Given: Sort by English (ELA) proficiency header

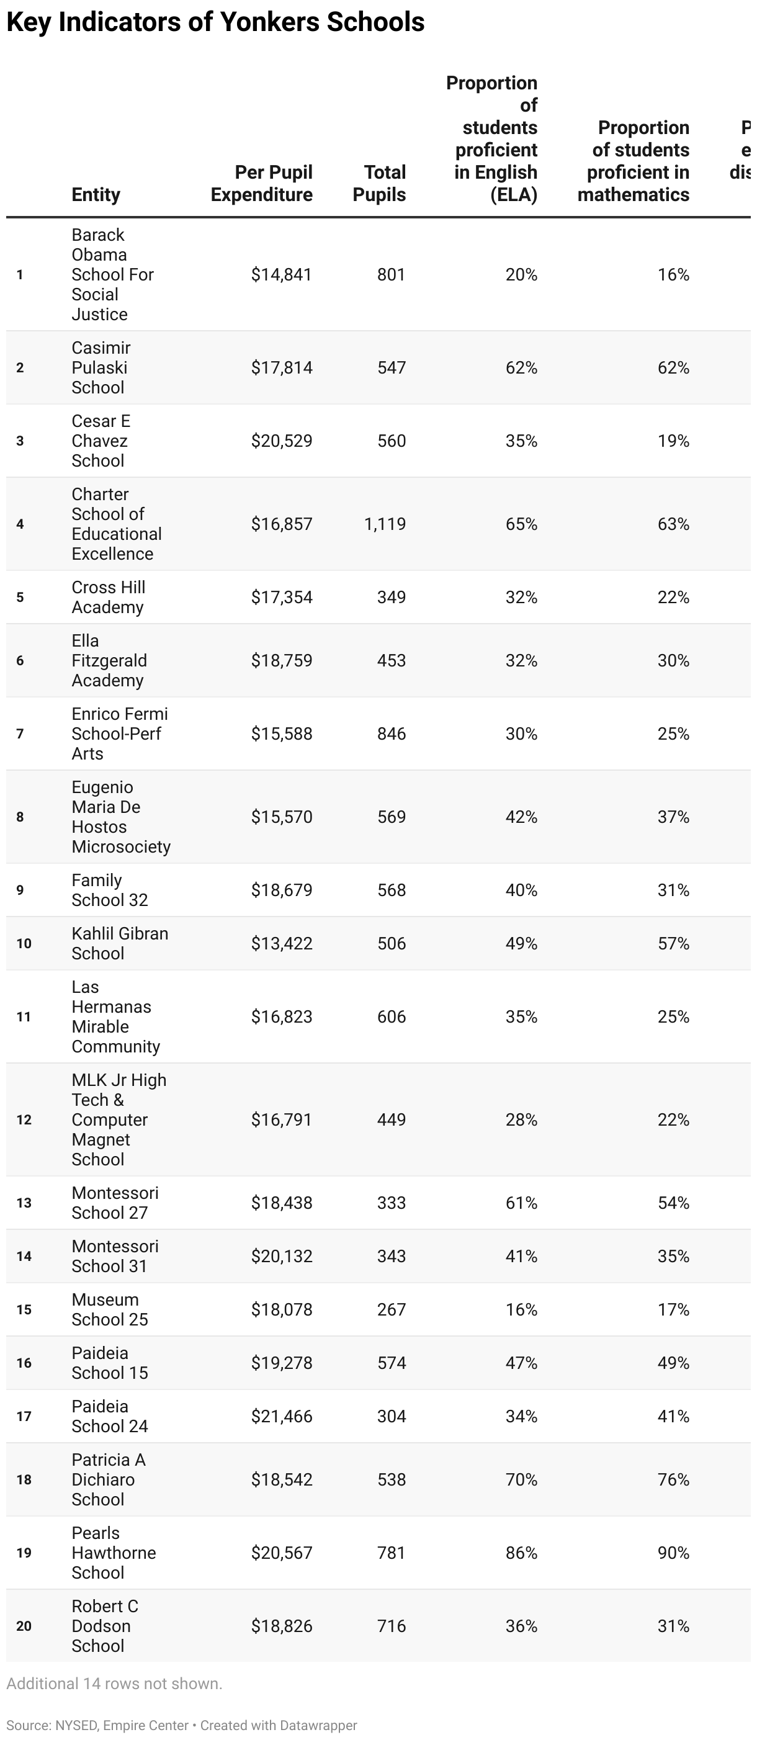Looking at the screenshot, I should click(493, 139).
